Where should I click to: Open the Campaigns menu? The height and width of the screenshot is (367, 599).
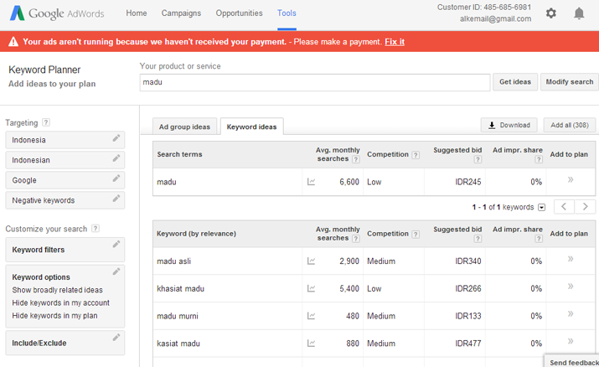click(x=181, y=13)
